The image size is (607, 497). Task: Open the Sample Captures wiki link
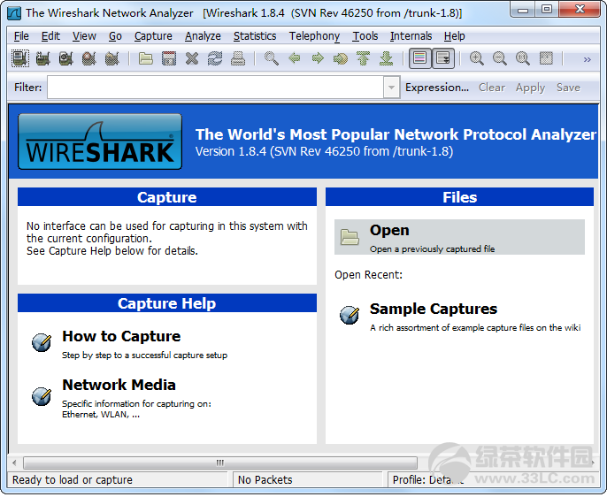434,309
